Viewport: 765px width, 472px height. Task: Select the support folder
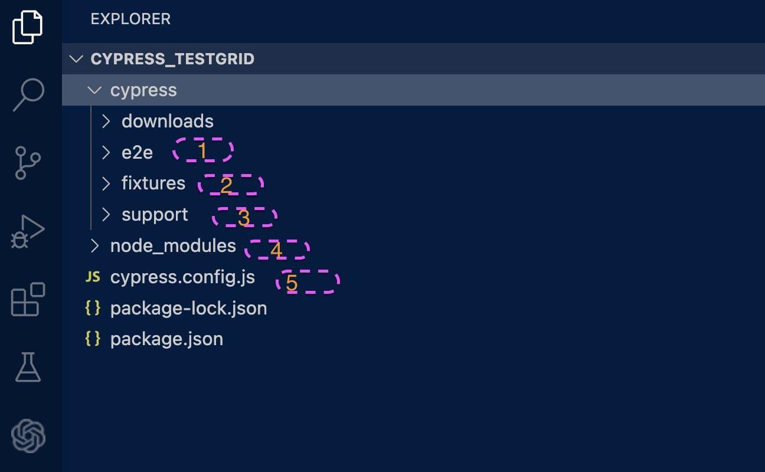(x=155, y=215)
